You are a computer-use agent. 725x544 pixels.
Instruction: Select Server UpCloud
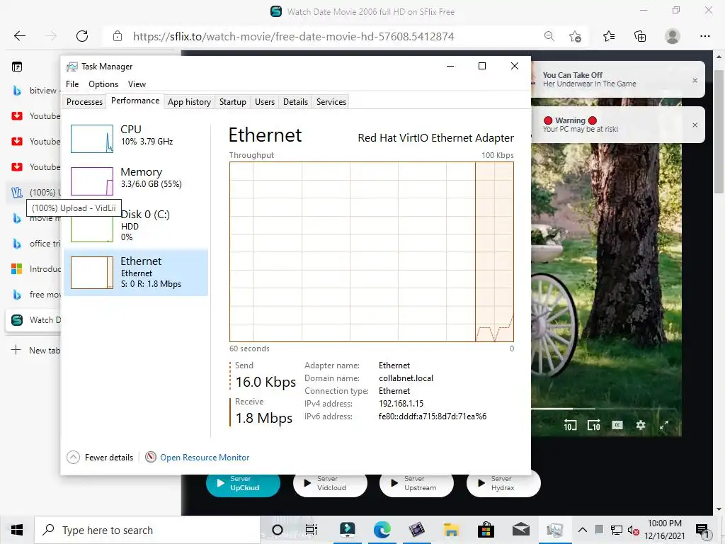244,483
